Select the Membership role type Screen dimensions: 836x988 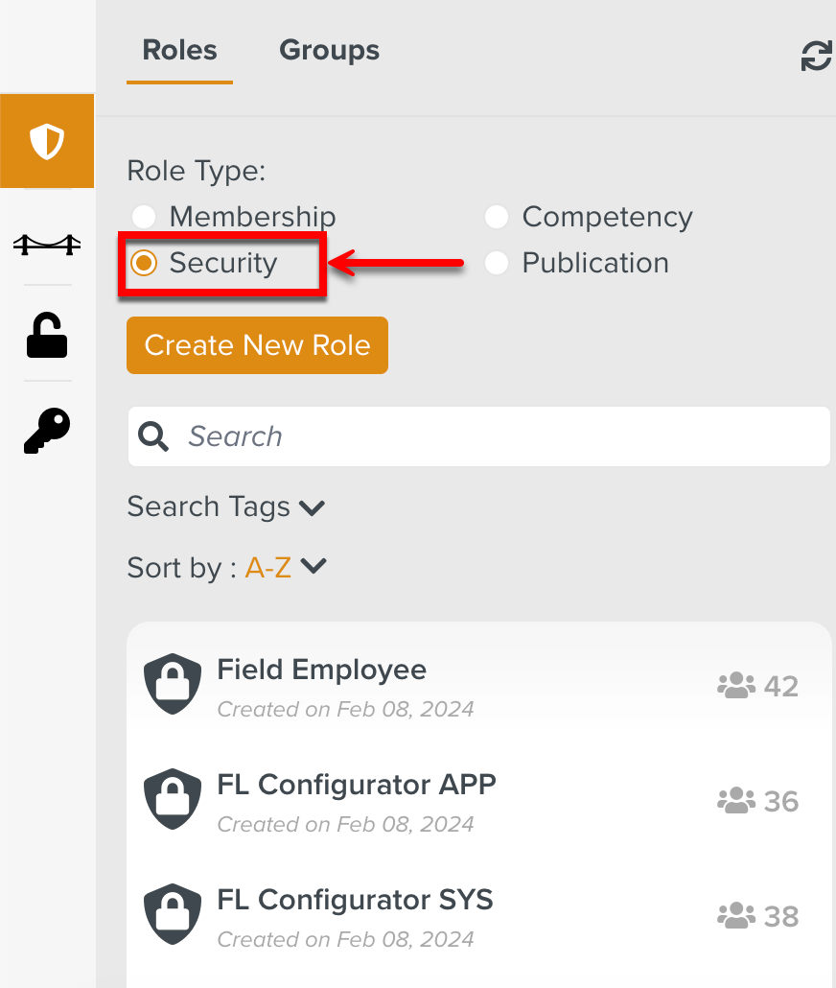[143, 217]
